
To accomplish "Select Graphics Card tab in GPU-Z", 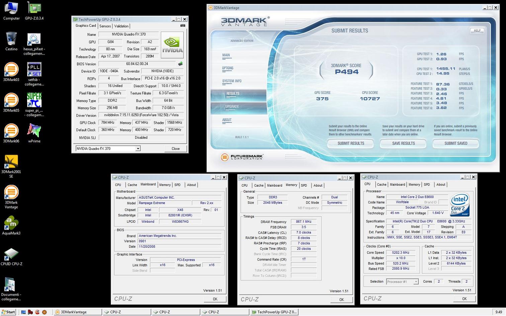I will (x=86, y=26).
